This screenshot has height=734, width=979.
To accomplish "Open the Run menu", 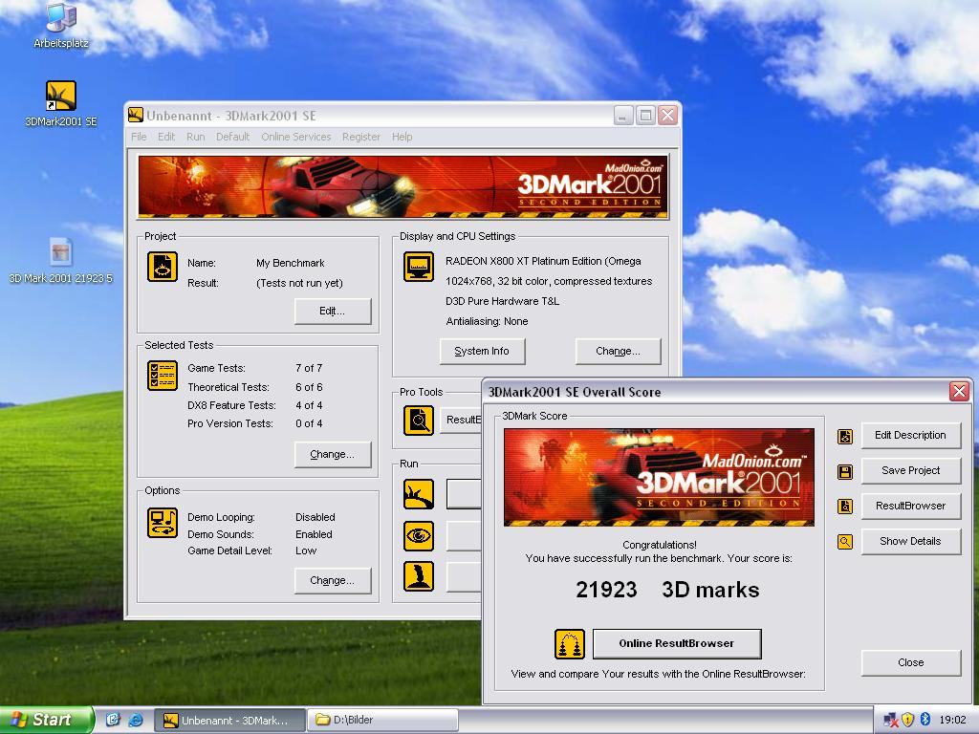I will click(x=195, y=137).
